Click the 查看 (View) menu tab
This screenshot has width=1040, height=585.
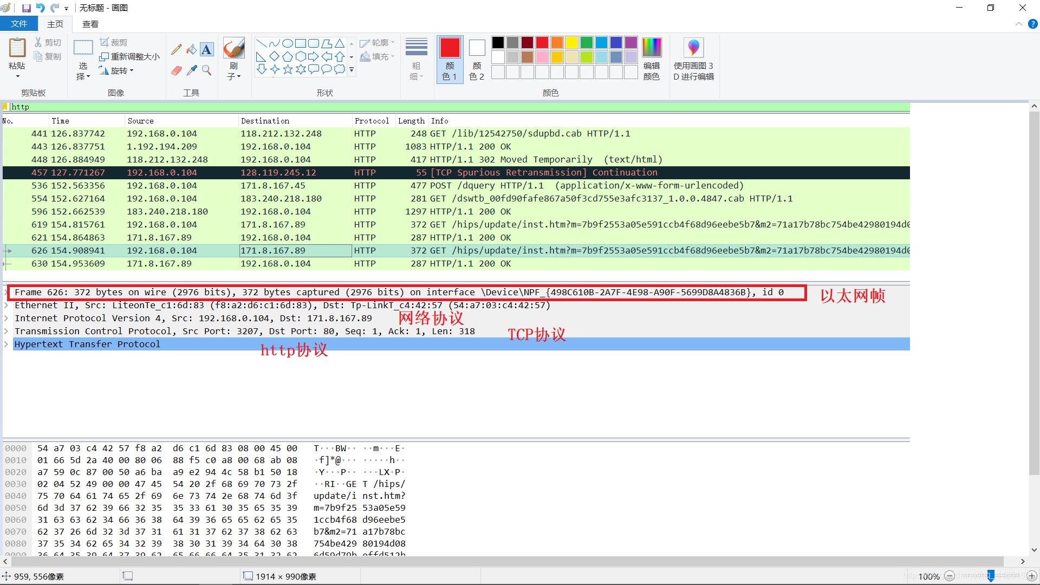pyautogui.click(x=89, y=24)
